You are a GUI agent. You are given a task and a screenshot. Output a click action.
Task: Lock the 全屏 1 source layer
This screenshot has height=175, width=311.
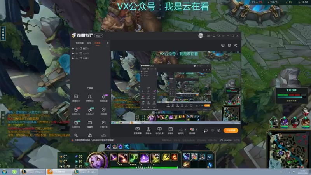pyautogui.click(x=77, y=58)
